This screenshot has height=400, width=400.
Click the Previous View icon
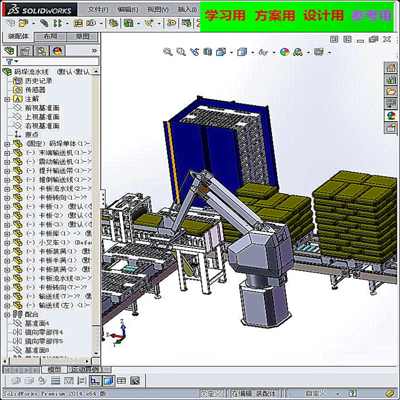194,52
